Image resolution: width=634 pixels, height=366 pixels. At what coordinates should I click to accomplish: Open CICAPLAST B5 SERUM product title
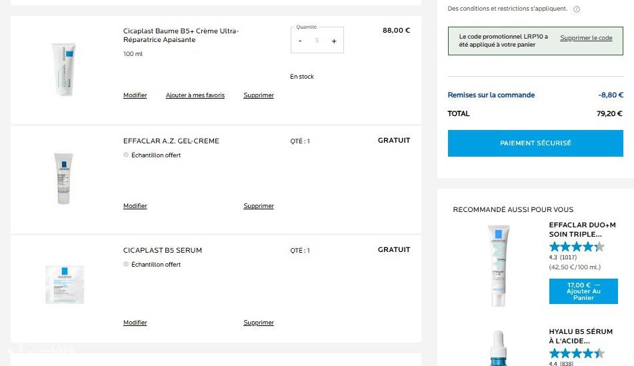[x=163, y=251]
